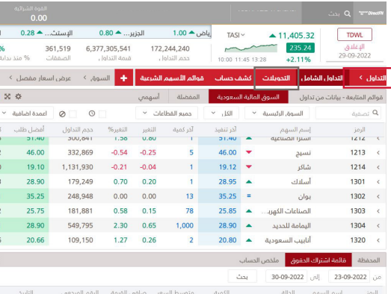Screen dimensions: 391x294
Task: Click the down arrow icon for شاكر
Action: point(249,166)
